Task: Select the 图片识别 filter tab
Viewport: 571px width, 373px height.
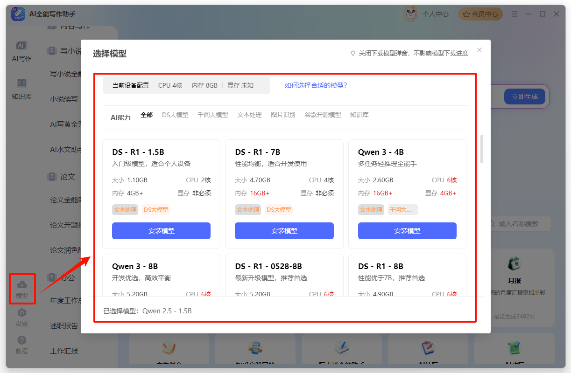Action: pos(283,115)
